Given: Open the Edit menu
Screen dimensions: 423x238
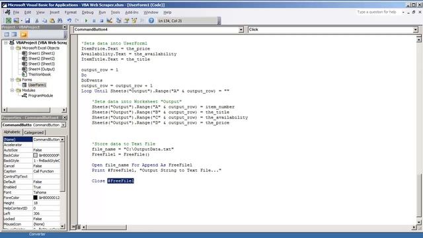Looking at the screenshot, I should (x=28, y=12).
